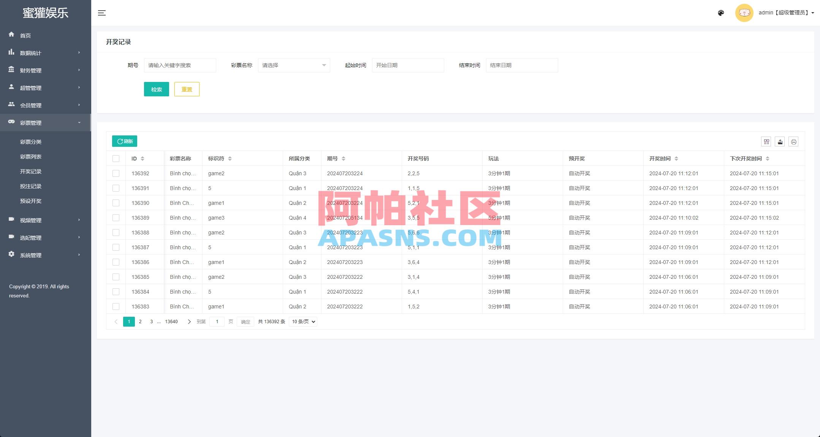Click the refresh (刷新) icon button
This screenshot has height=437, width=820.
(124, 141)
